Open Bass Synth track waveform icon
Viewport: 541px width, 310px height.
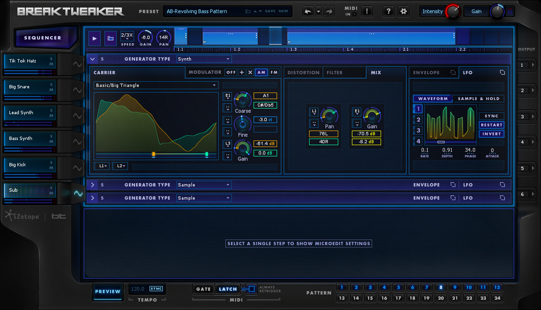(x=77, y=142)
